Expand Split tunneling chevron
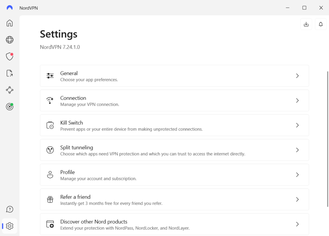This screenshot has height=236, width=329. coord(297,150)
